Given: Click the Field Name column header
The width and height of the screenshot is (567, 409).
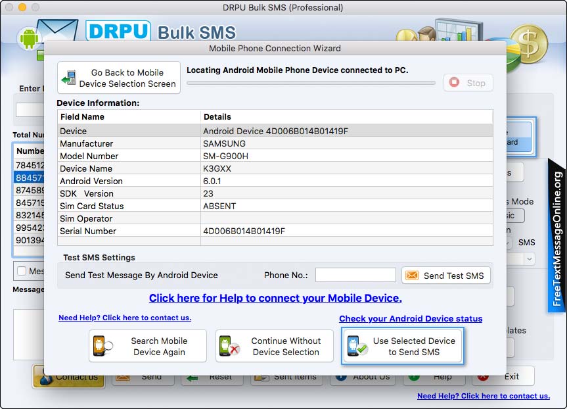Looking at the screenshot, I should click(129, 117).
